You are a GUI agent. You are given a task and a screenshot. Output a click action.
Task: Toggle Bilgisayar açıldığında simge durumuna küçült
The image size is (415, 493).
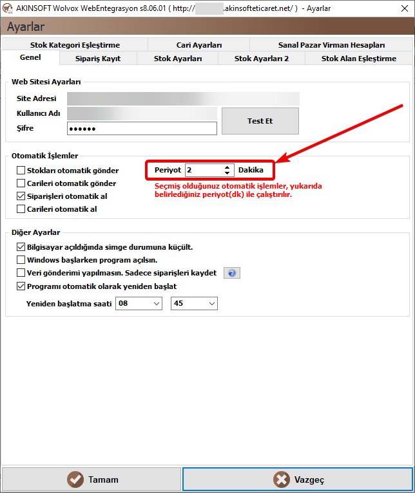click(21, 247)
